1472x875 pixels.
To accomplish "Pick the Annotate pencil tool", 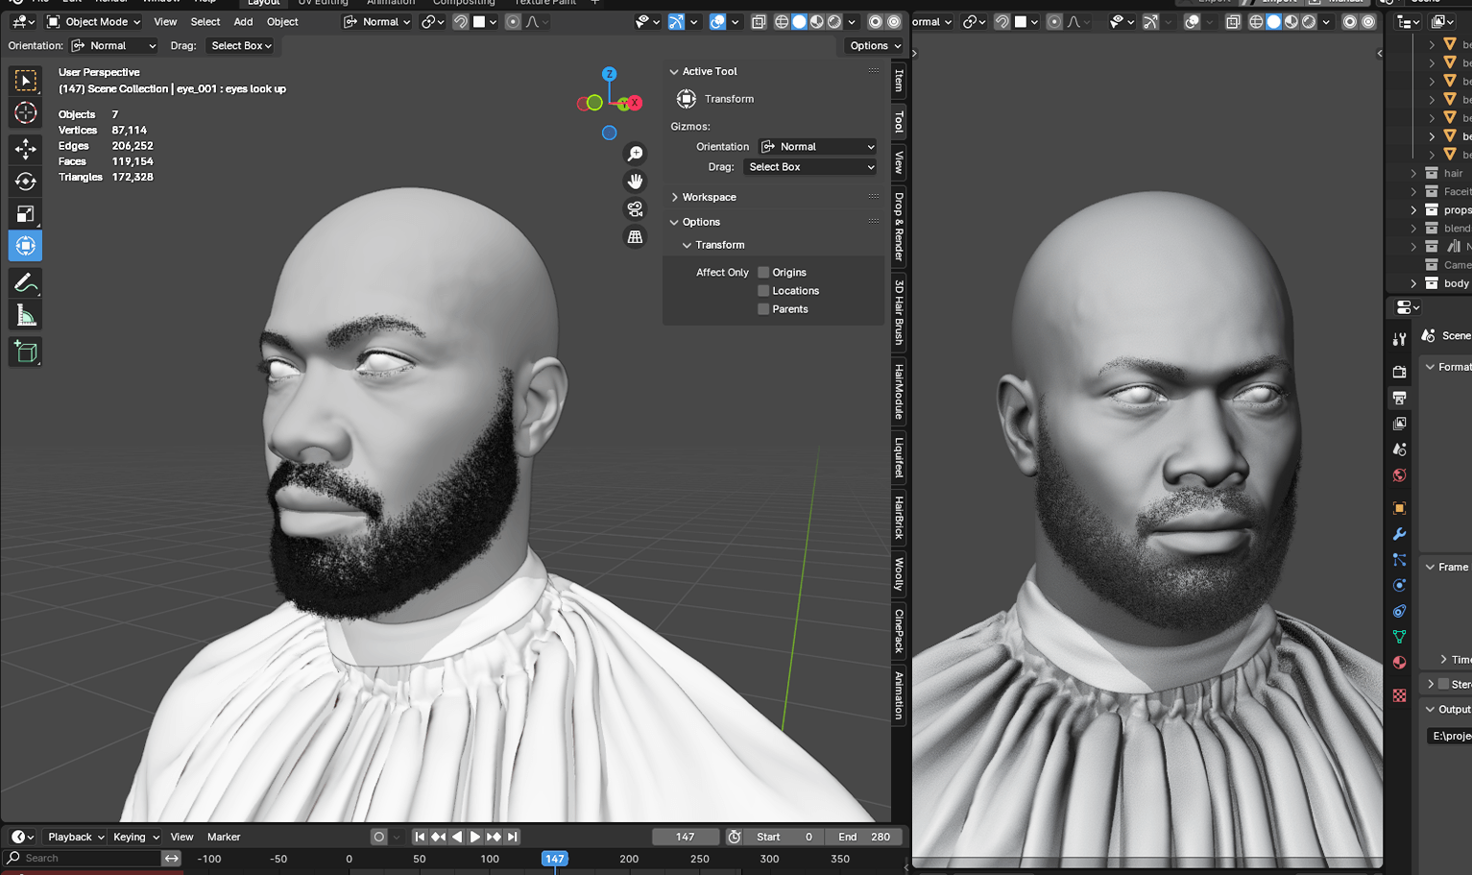I will (x=26, y=282).
